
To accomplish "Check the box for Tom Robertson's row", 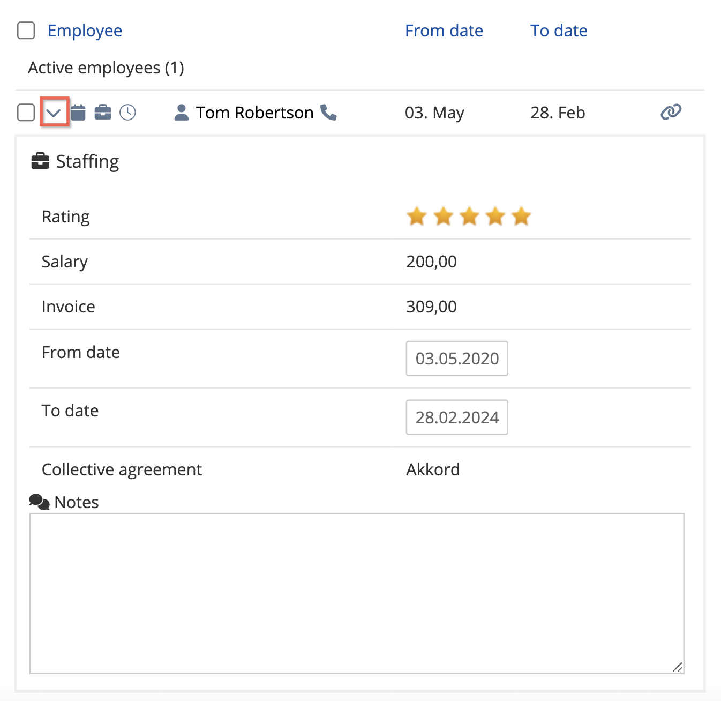I will [26, 113].
